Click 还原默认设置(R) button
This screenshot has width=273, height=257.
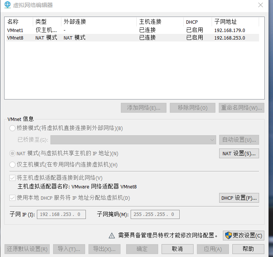point(27,249)
